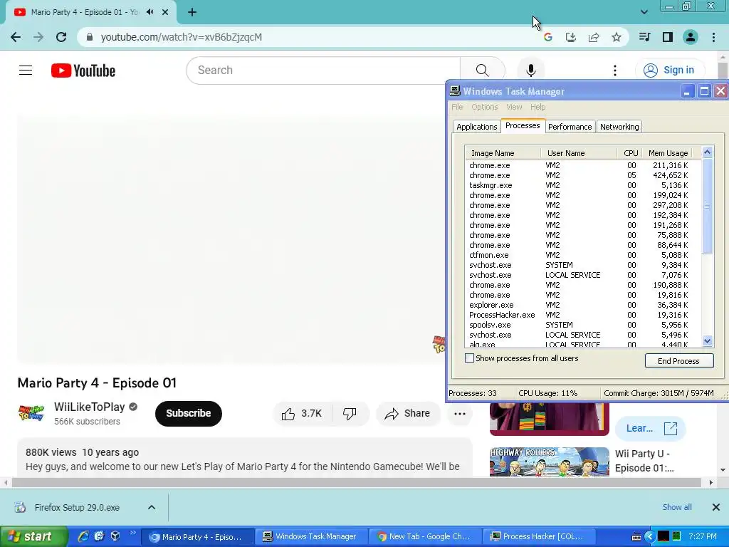
Task: Open Task Manager Options menu
Action: tap(484, 107)
